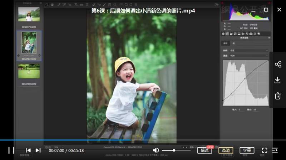Switch to the 参数 curve tab

click(225, 43)
